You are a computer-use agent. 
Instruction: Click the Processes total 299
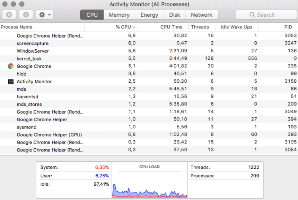pyautogui.click(x=255, y=176)
